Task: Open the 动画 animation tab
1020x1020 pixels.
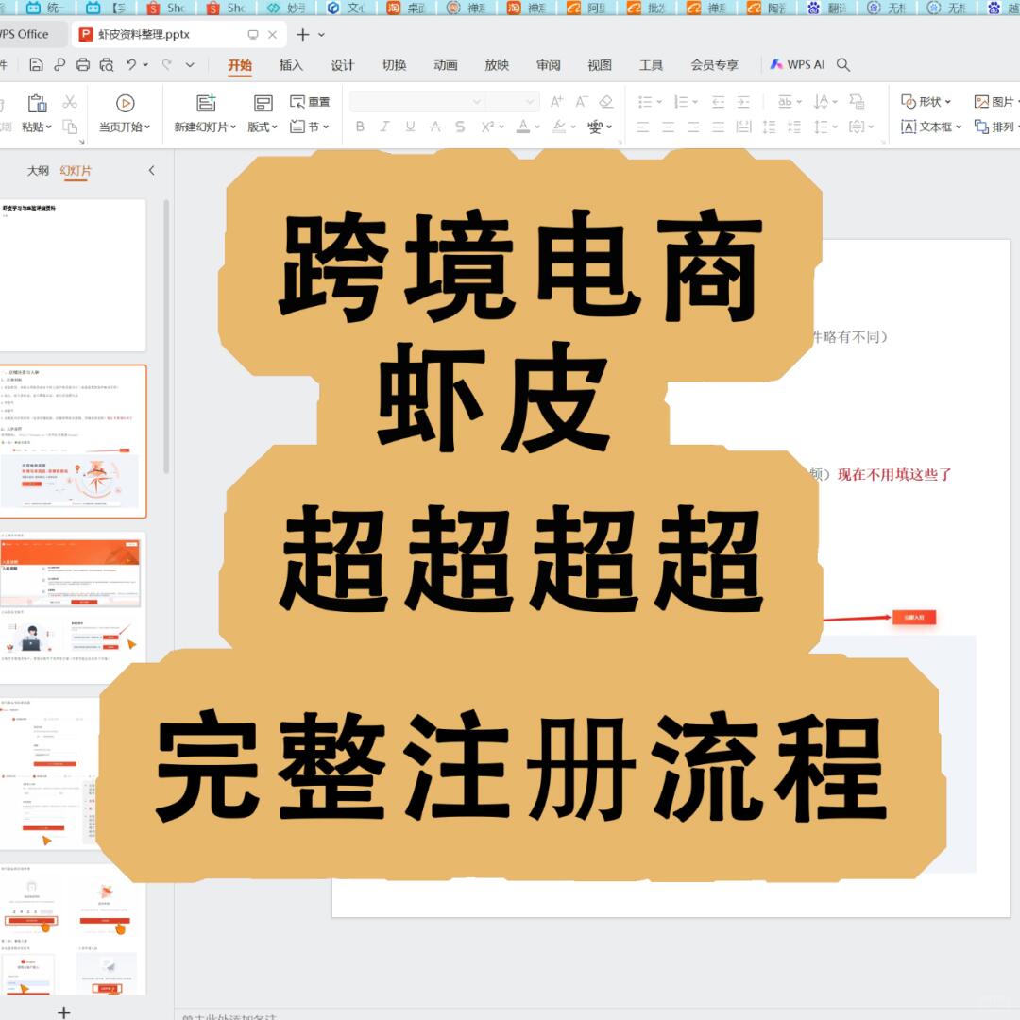Action: (x=446, y=65)
